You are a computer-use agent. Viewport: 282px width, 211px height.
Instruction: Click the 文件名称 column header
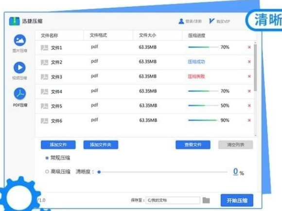coord(50,35)
